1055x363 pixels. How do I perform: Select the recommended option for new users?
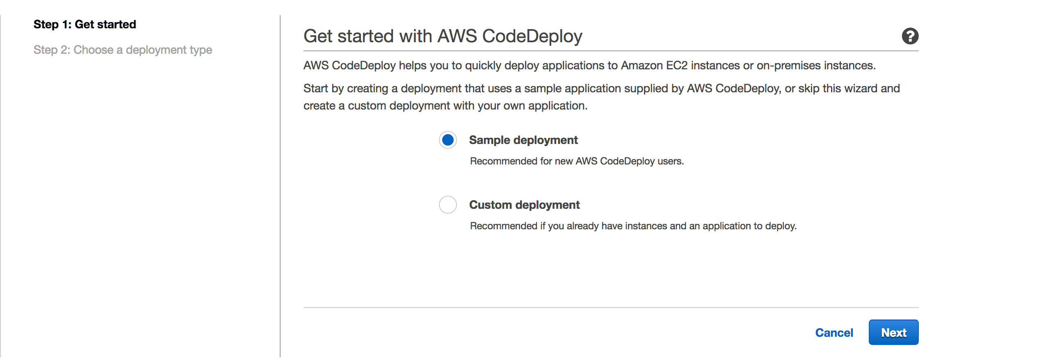click(448, 140)
